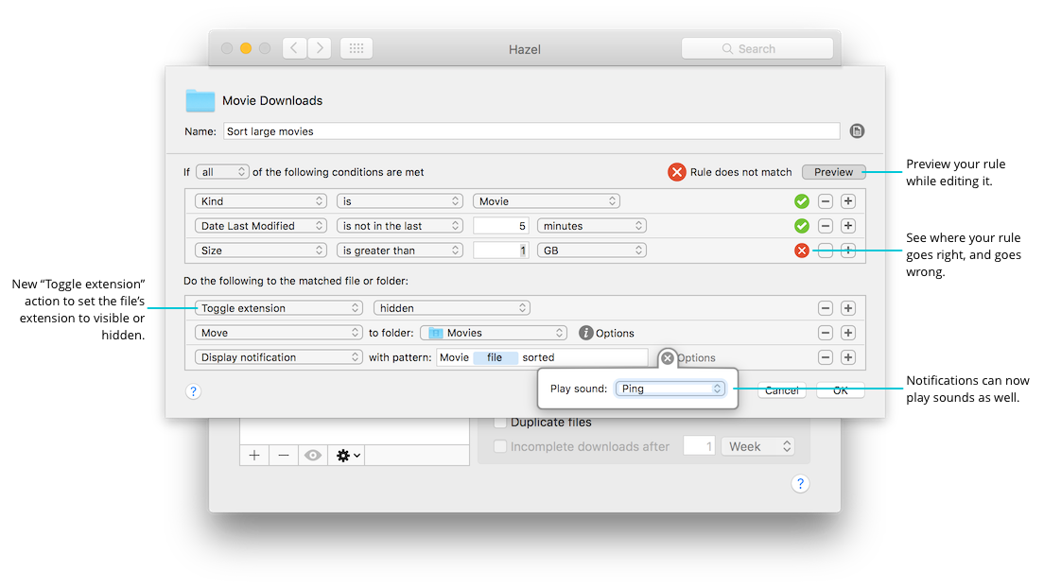Add an action after Display notification

click(848, 357)
